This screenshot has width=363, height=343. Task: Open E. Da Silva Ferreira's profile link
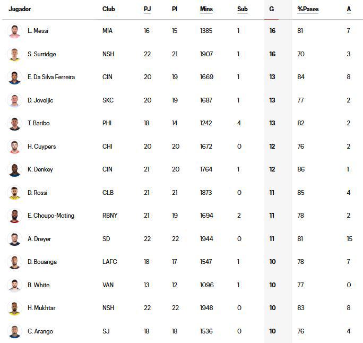click(x=51, y=77)
